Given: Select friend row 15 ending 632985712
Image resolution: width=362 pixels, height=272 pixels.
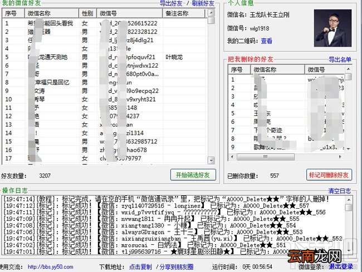Looking at the screenshot, I should tap(104, 142).
